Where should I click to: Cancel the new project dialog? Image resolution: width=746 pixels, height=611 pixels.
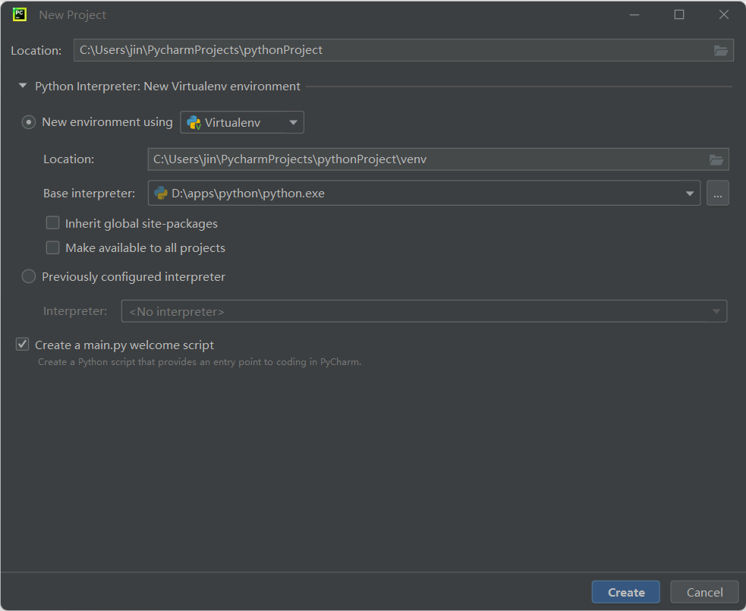pos(704,592)
